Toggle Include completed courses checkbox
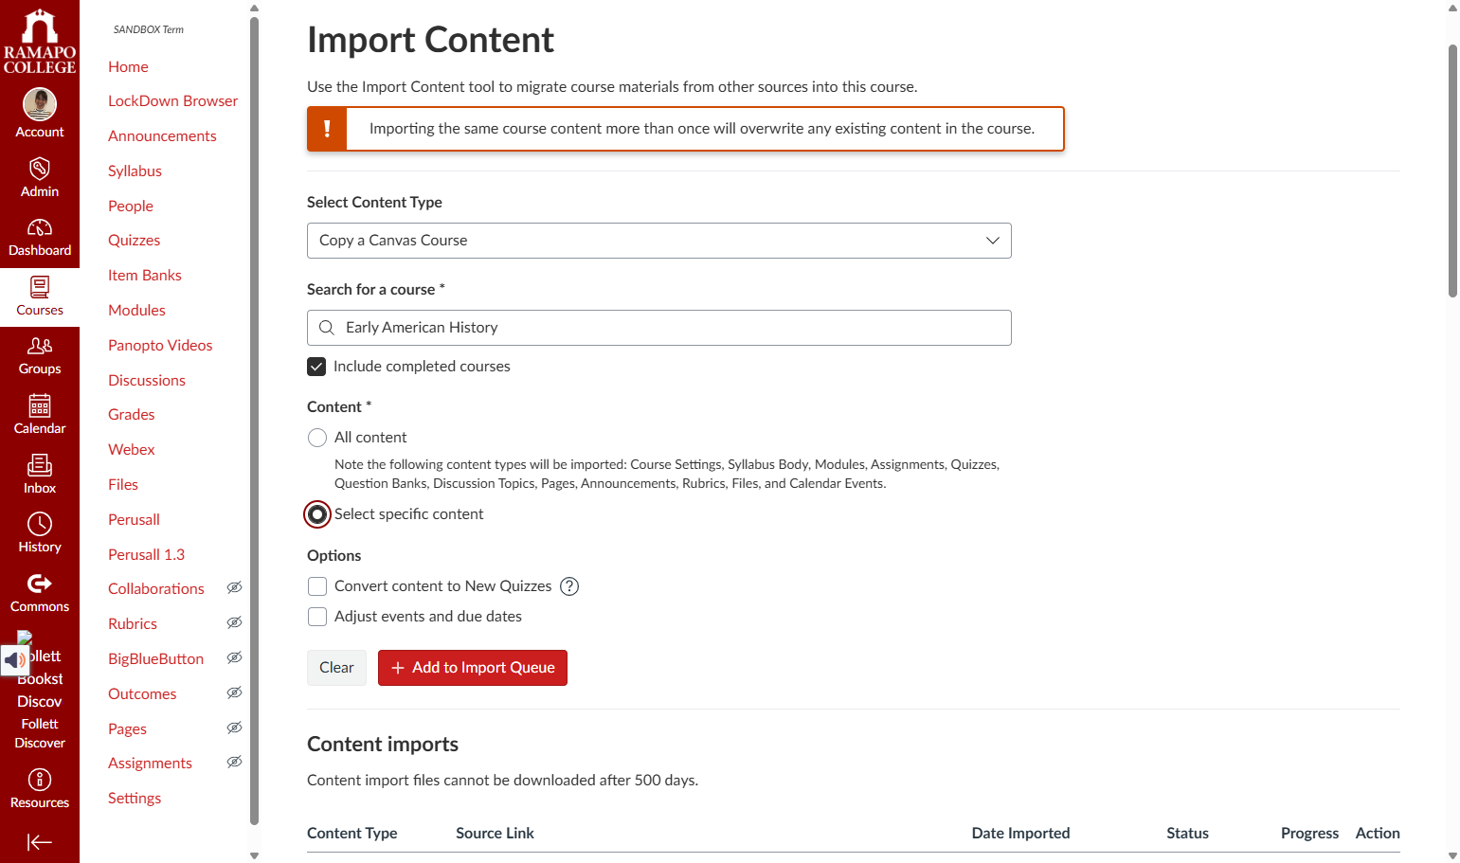This screenshot has width=1460, height=863. pyautogui.click(x=316, y=367)
